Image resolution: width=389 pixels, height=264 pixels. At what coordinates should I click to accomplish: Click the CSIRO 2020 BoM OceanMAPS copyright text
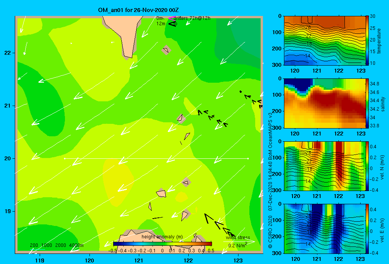click(x=270, y=180)
